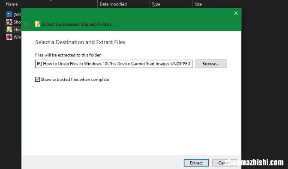Select the Sho file icon in File Explorer
The height and width of the screenshot is (169, 288).
[x=9, y=22]
